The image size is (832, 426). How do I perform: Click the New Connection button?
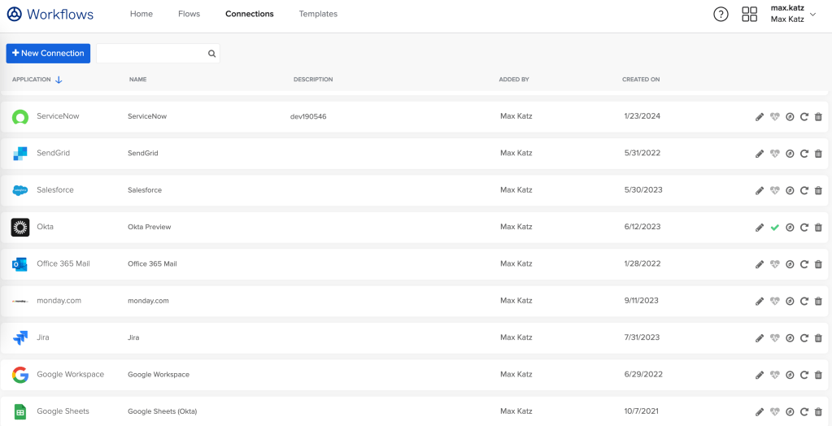click(x=48, y=54)
